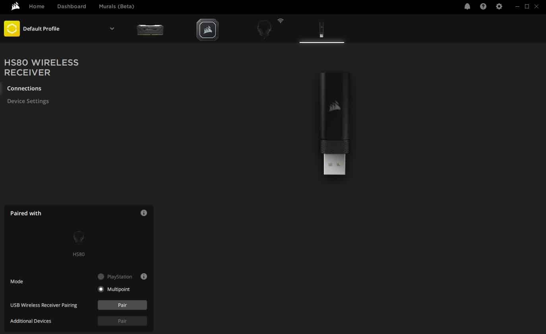
Task: Go to the Home tab
Action: (x=37, y=6)
